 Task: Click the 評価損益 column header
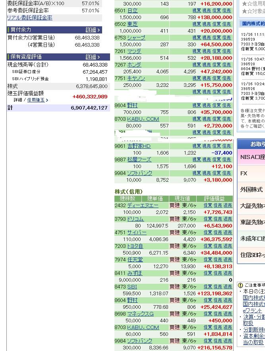click(214, 198)
